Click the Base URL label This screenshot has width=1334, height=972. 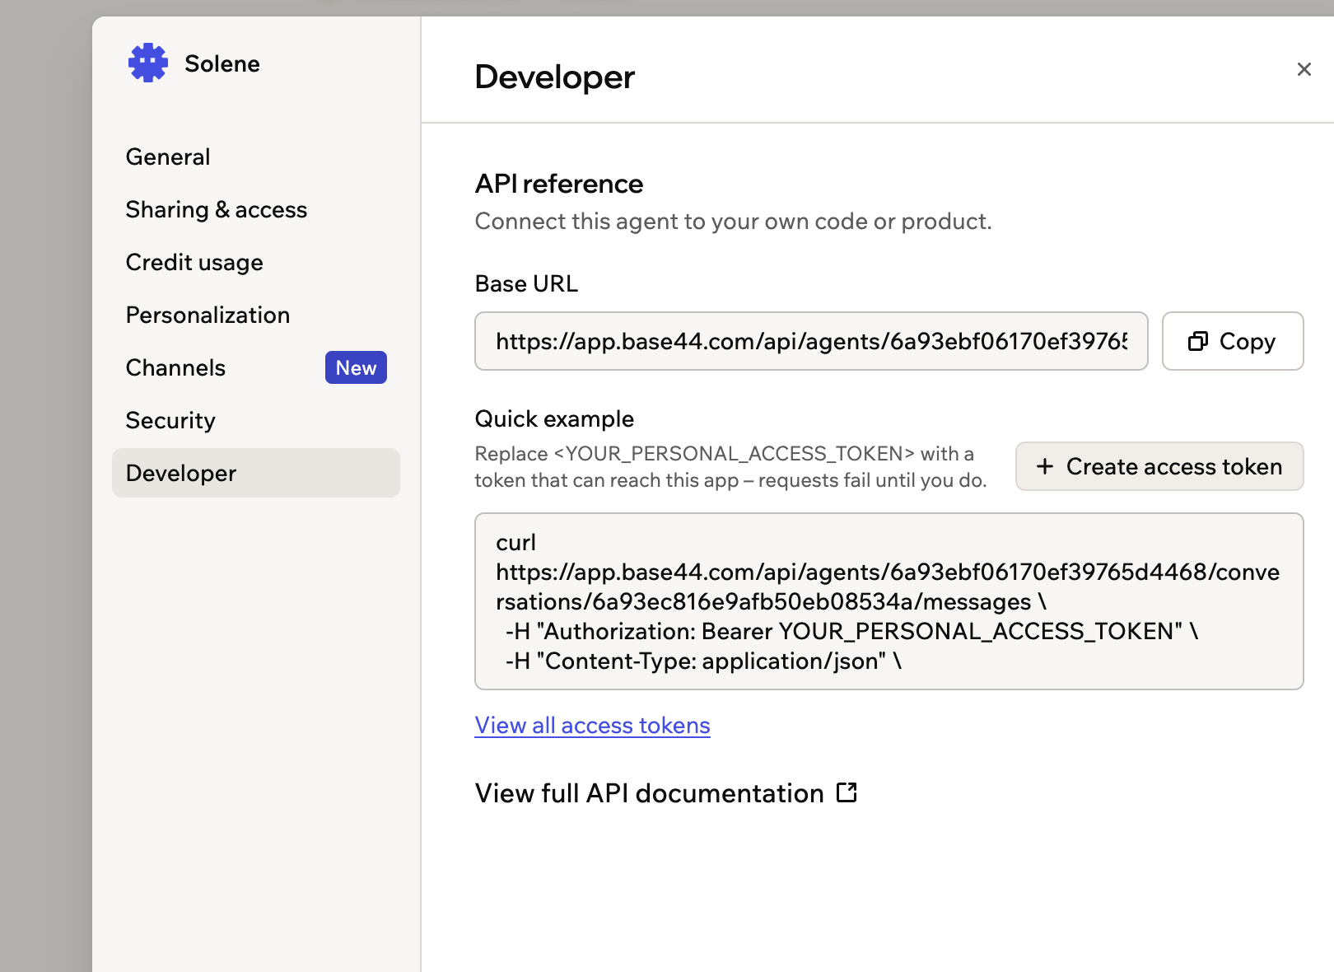pyautogui.click(x=526, y=283)
